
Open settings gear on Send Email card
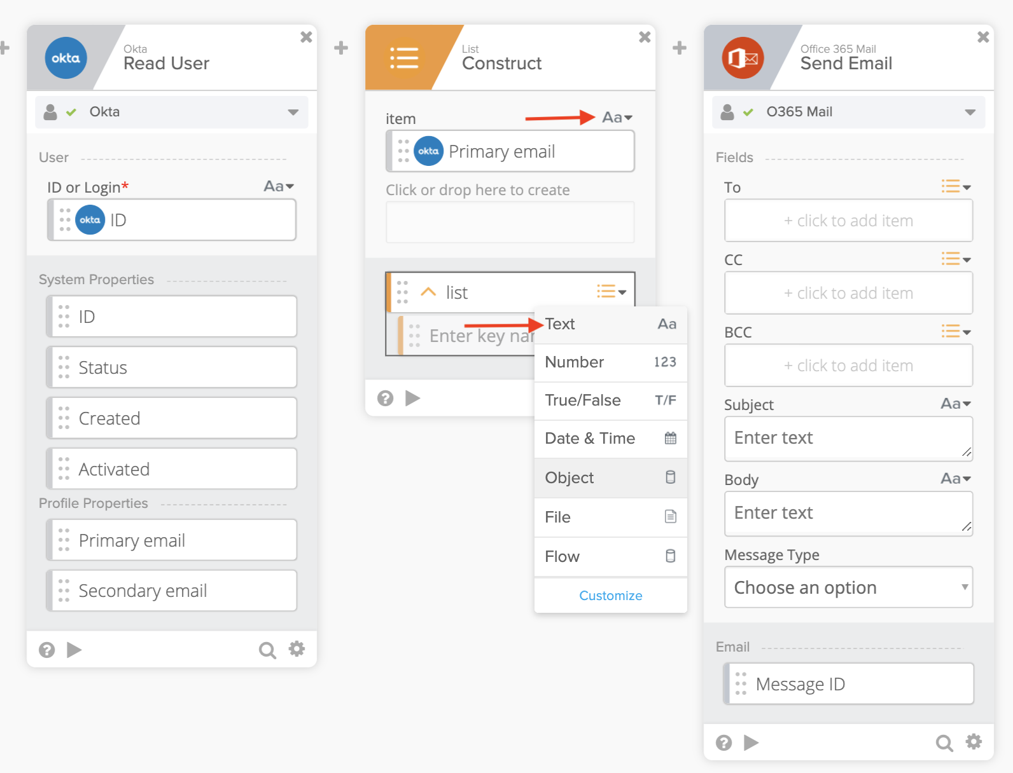tap(974, 741)
